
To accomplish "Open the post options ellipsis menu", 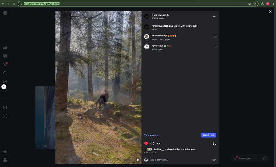I will [214, 16].
